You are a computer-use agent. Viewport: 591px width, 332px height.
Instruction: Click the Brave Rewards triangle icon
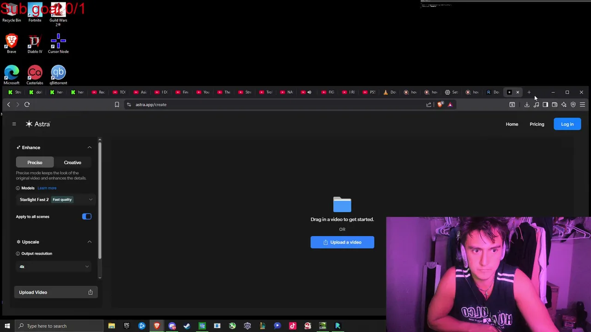[x=450, y=105]
